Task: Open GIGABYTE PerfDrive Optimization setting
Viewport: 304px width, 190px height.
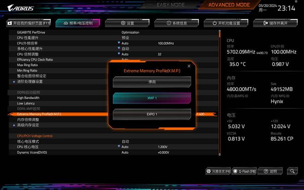Action: pos(130,32)
